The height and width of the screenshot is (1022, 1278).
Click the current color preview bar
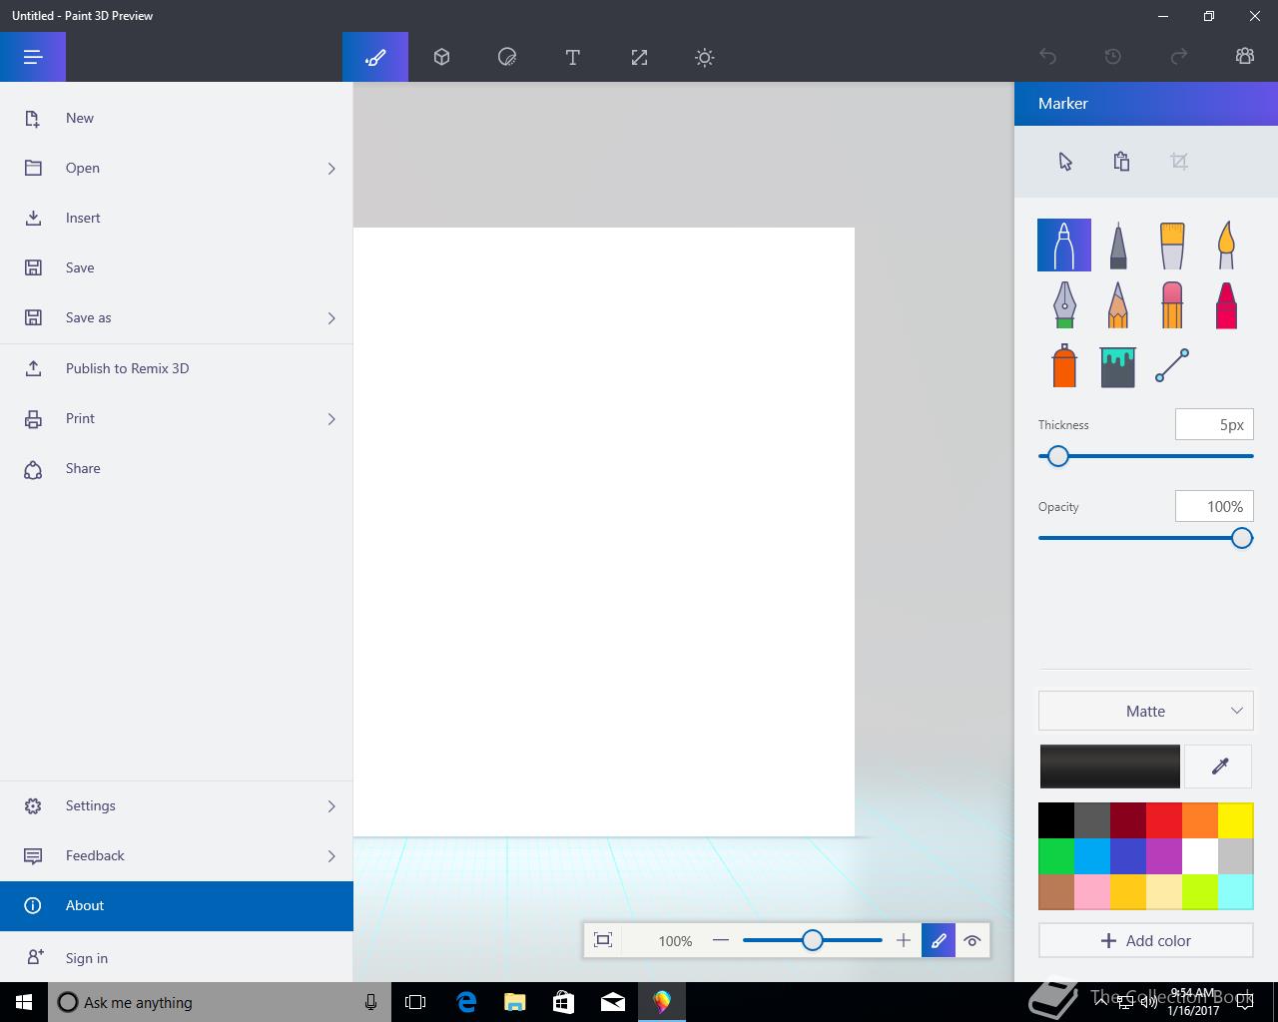tap(1109, 766)
